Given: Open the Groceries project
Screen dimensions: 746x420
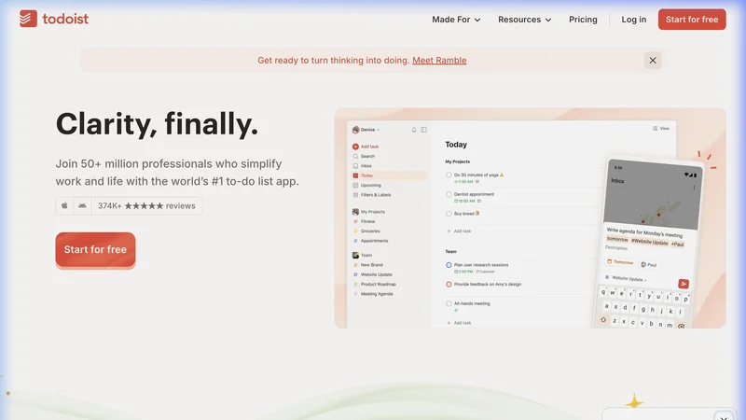Looking at the screenshot, I should [369, 231].
